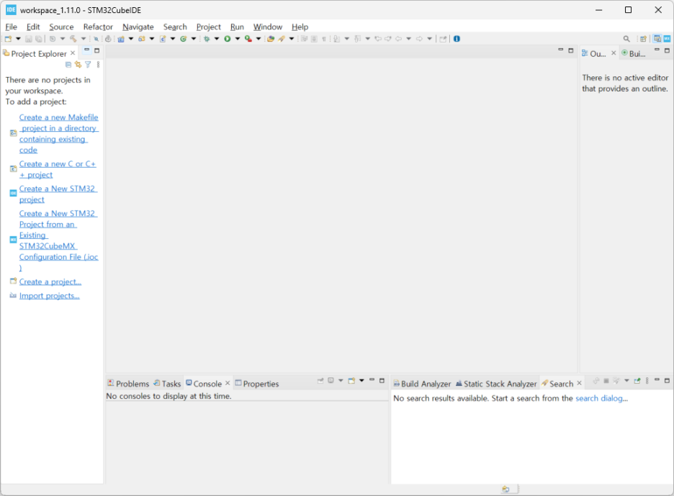Click New STM32 Project from Existing CubeMX link
674x496 pixels.
click(58, 240)
